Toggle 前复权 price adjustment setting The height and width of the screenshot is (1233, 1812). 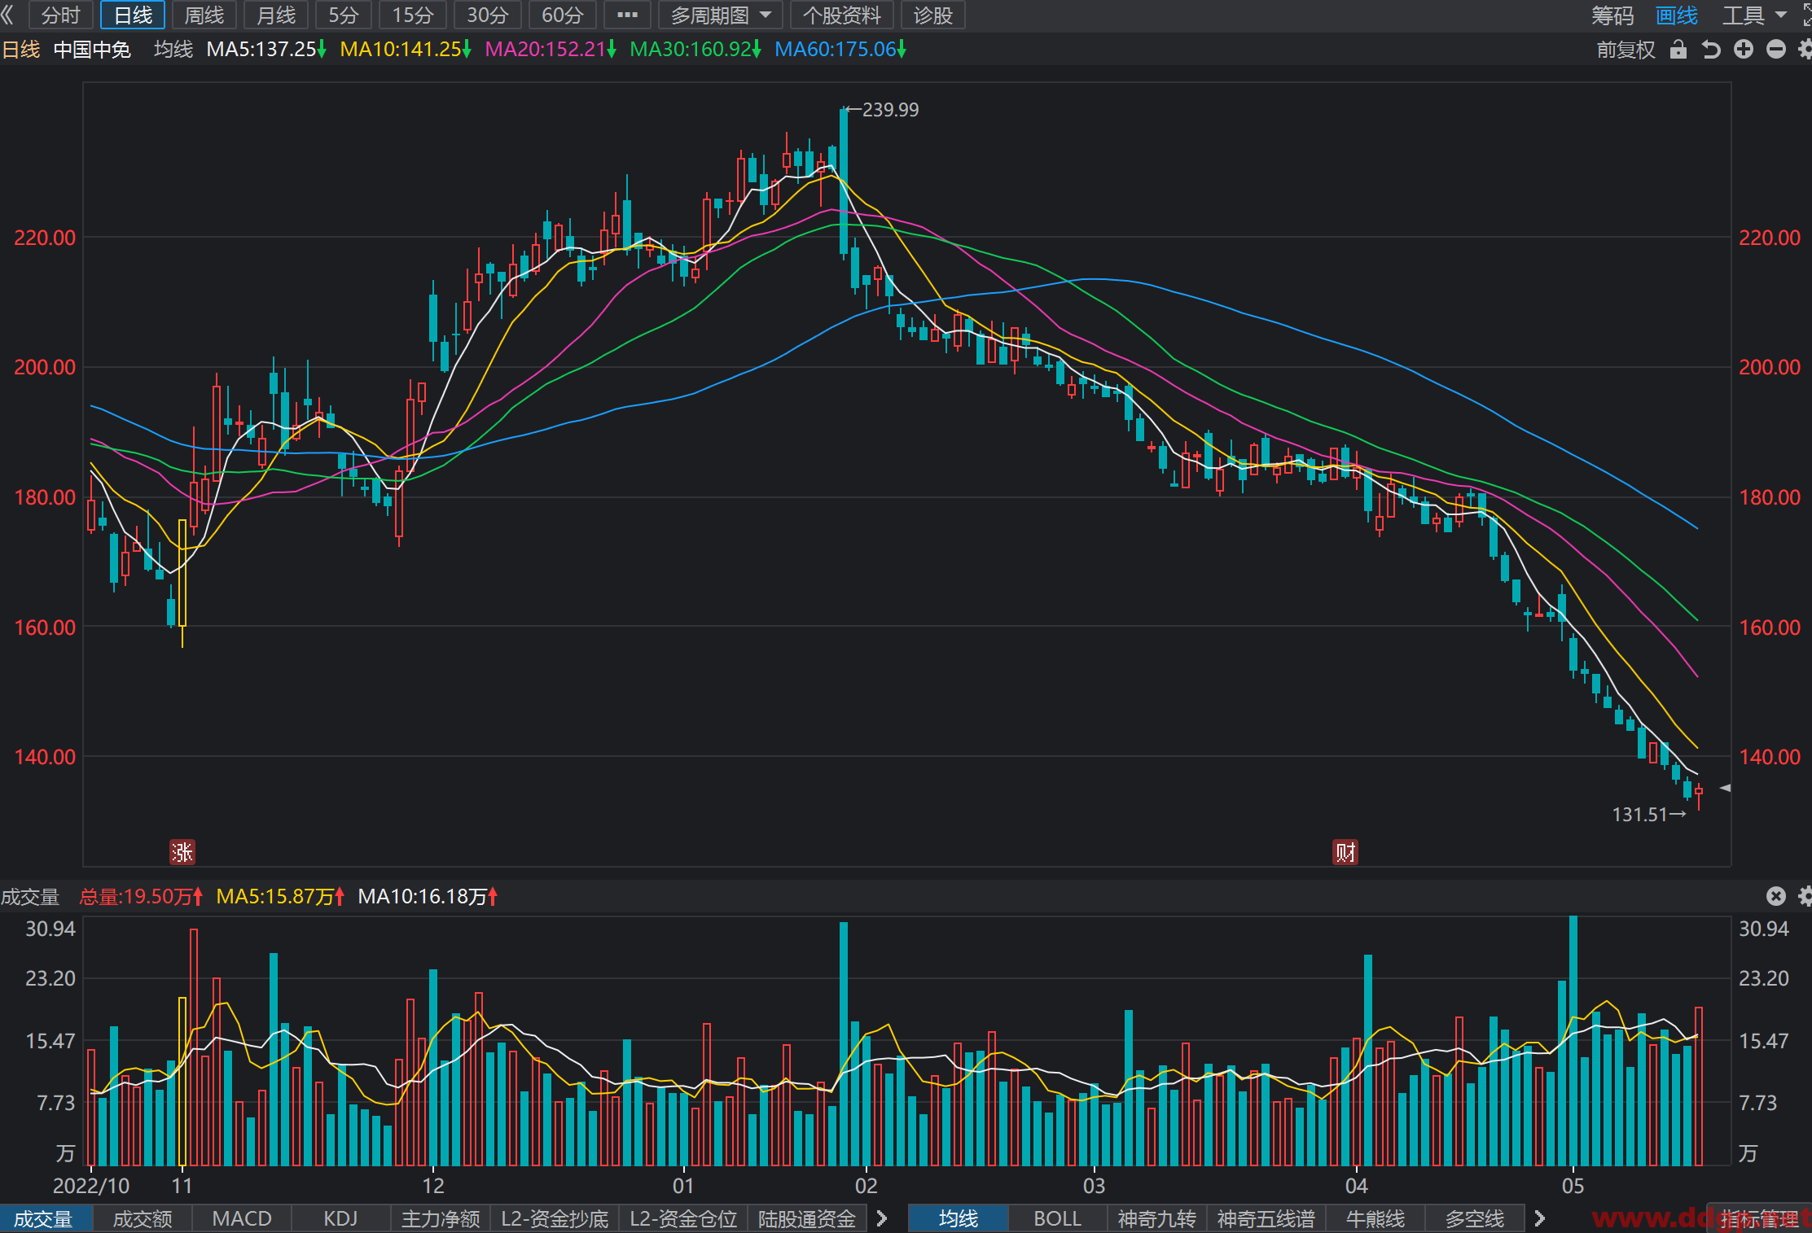click(x=1626, y=50)
